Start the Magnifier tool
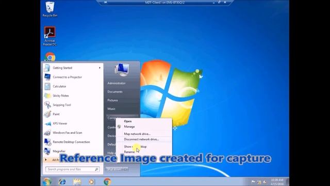Image resolution: width=330 pixels, height=186 pixels. (73, 151)
